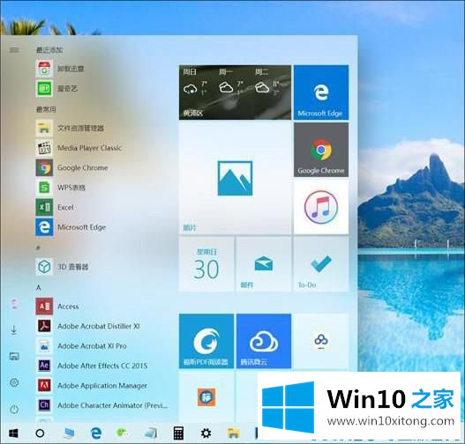
Task: Jump to the 'A' letter section header
Action: tap(38, 287)
